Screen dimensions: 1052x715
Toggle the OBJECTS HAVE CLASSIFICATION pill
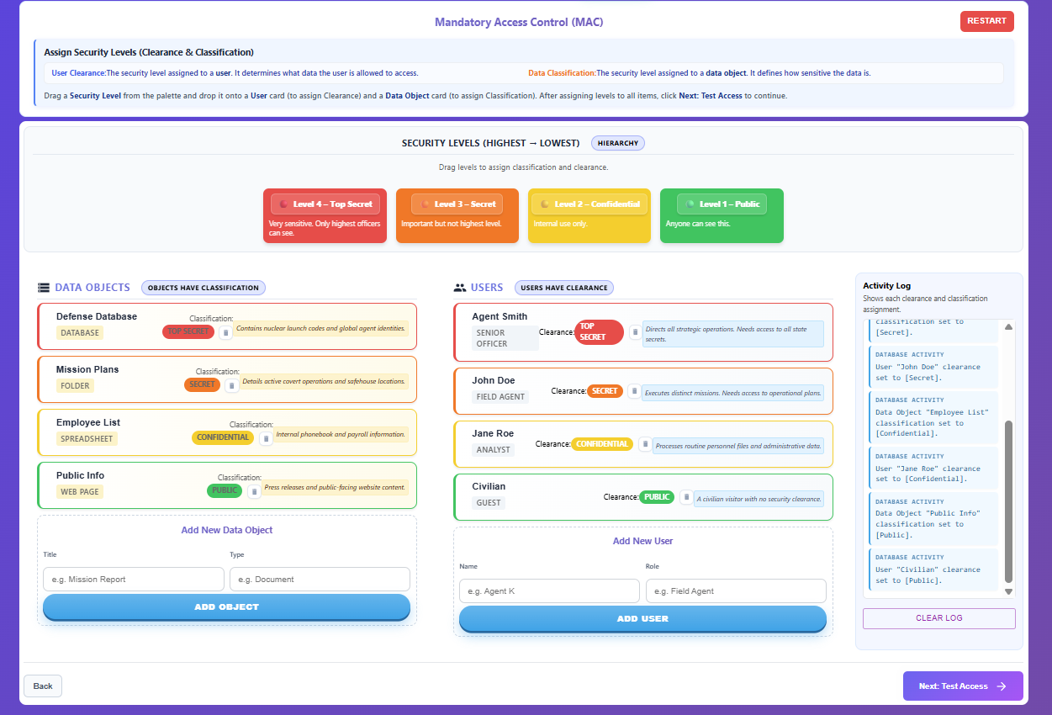point(203,288)
